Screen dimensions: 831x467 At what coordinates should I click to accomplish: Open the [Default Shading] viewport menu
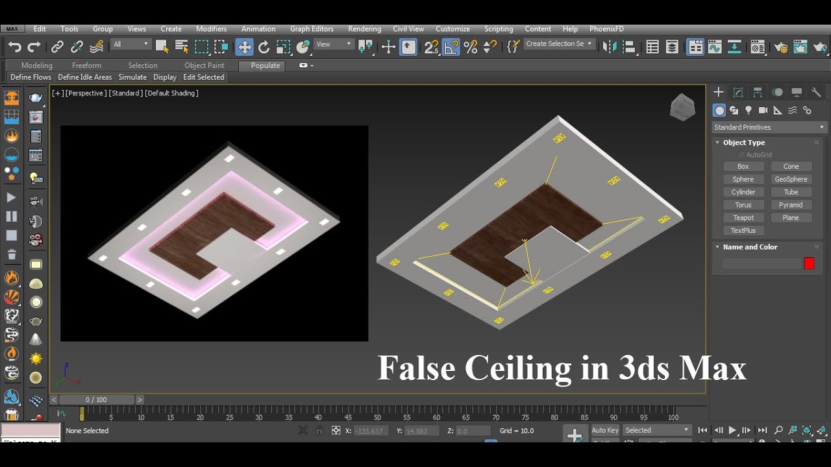[171, 93]
